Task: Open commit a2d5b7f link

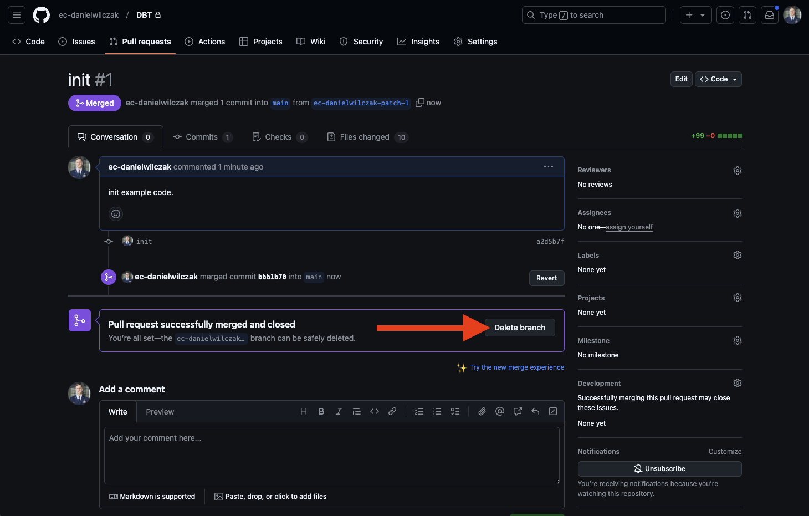Action: tap(550, 242)
